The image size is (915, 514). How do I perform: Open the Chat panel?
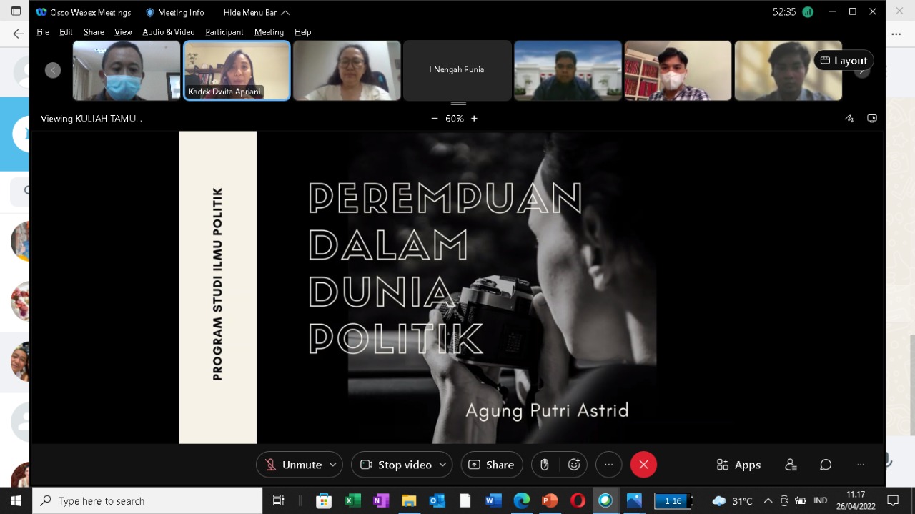coord(826,465)
